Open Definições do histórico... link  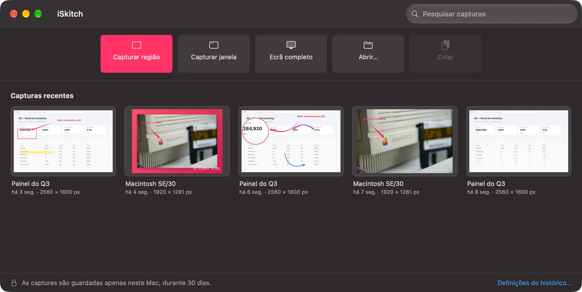click(x=534, y=283)
